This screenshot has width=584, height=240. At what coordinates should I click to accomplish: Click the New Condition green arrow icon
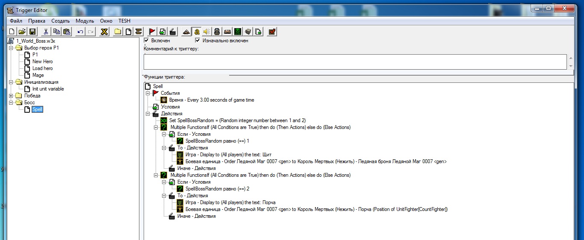click(x=162, y=31)
